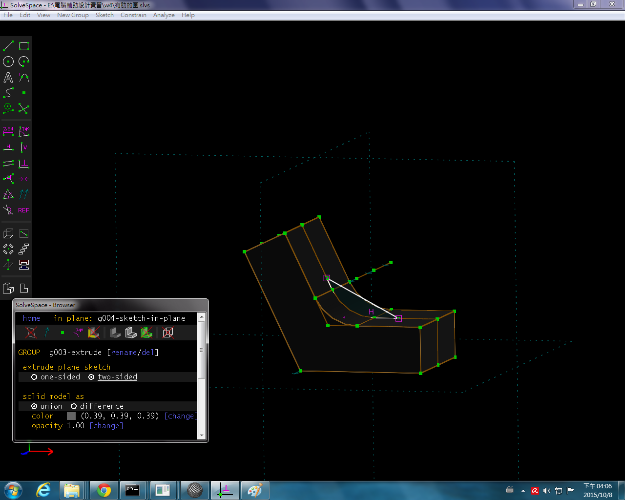
Task: Toggle constraints visibility in Browser toolbar
Action: (78, 333)
